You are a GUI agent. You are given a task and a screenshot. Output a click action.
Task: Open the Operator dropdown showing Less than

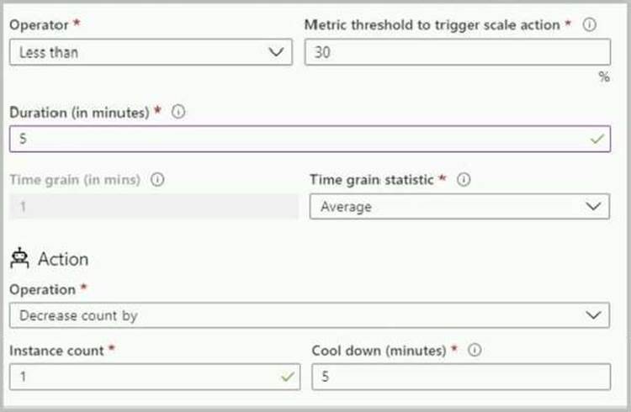tap(151, 52)
